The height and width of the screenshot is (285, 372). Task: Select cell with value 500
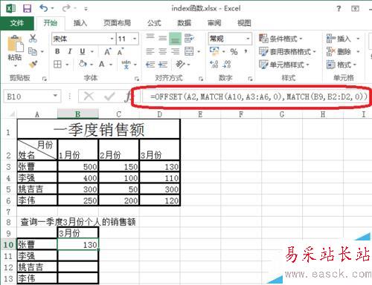pos(78,166)
